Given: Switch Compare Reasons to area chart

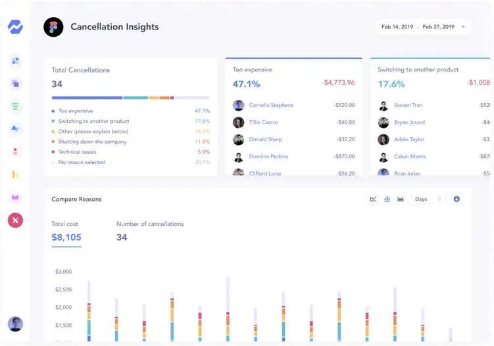Looking at the screenshot, I should pyautogui.click(x=401, y=199).
